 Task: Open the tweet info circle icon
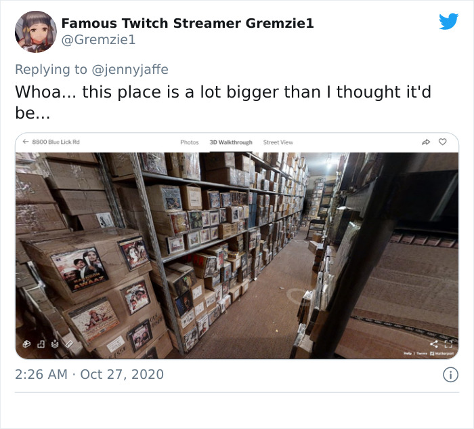click(450, 375)
